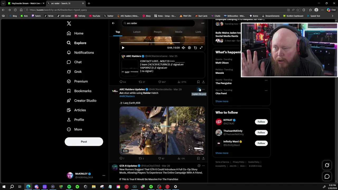Switch to the Latest tab
Screen dimensions: 338x190
coord(137,32)
